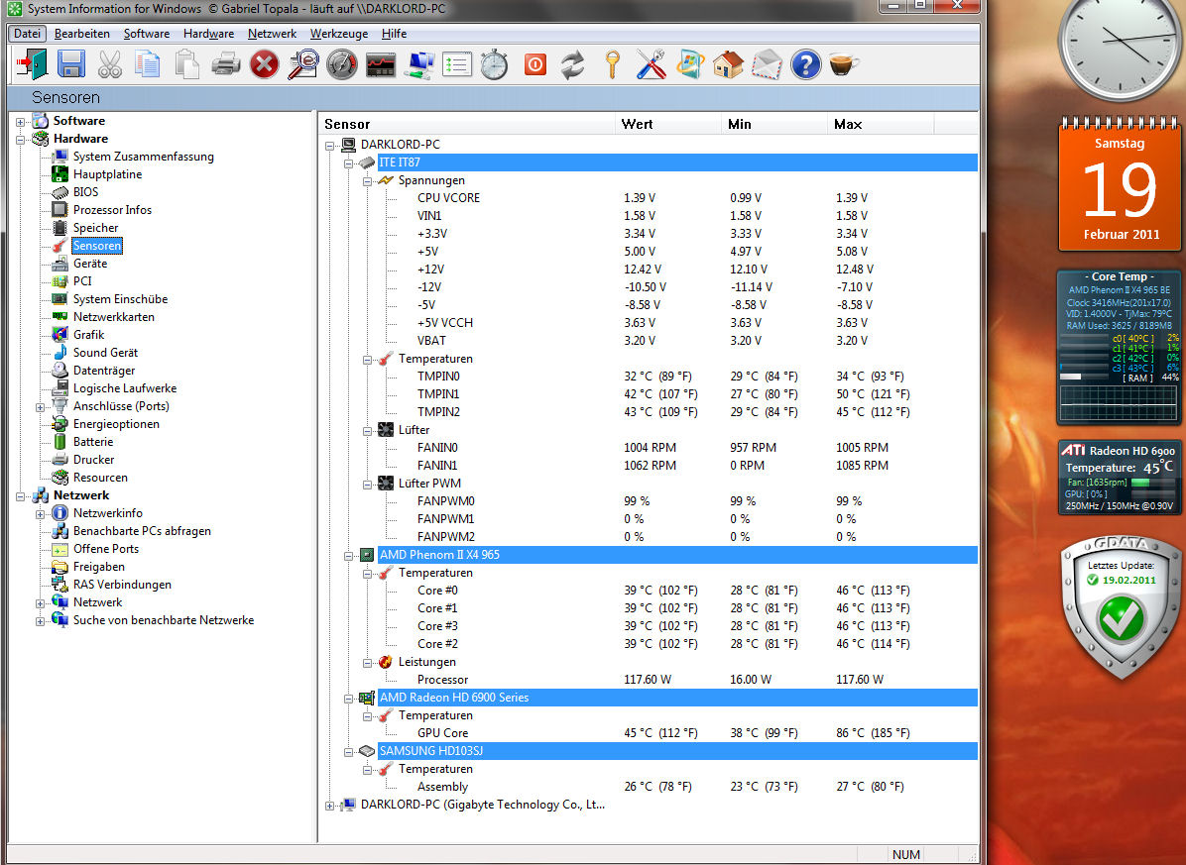Image resolution: width=1186 pixels, height=865 pixels.
Task: Open the Bearbeiten menu
Action: tap(81, 34)
